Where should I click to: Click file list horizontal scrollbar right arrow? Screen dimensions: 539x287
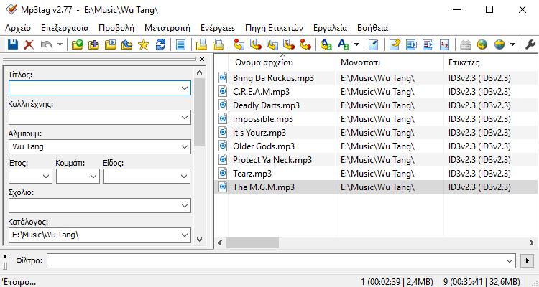tap(531, 243)
